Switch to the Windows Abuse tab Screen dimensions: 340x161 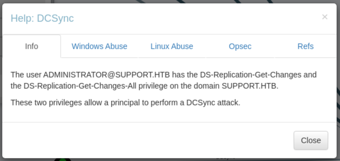[99, 46]
